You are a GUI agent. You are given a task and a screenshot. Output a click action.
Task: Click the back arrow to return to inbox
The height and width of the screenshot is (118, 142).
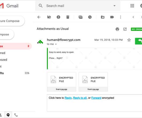coord(39,17)
